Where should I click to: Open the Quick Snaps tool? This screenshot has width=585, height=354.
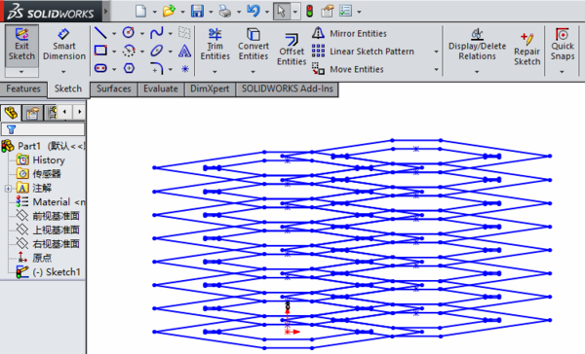563,45
